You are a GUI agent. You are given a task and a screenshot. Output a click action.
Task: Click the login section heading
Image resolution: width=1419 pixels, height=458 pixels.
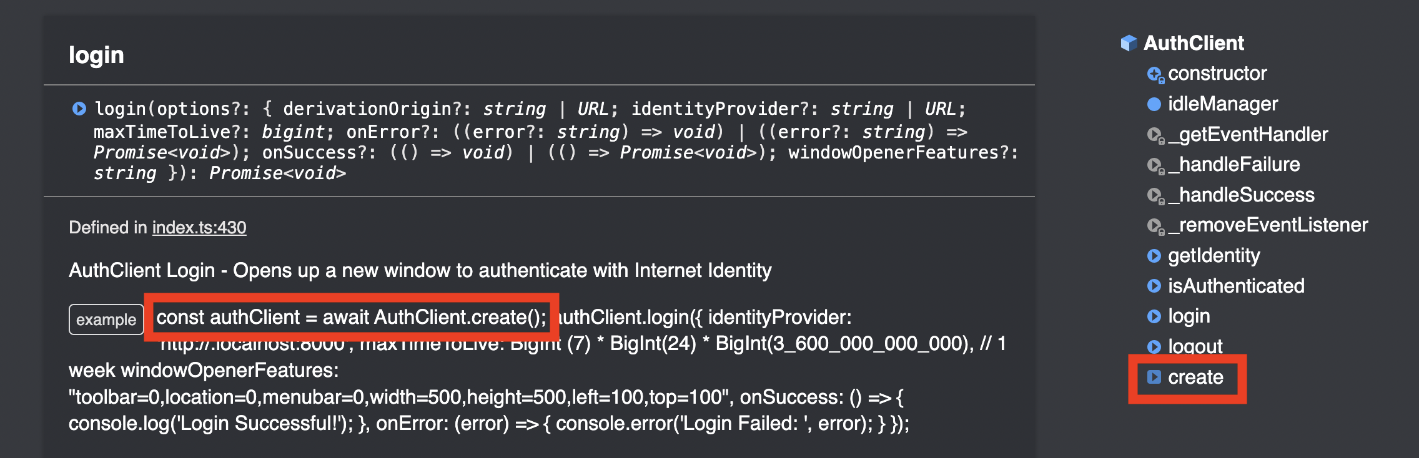tap(96, 55)
